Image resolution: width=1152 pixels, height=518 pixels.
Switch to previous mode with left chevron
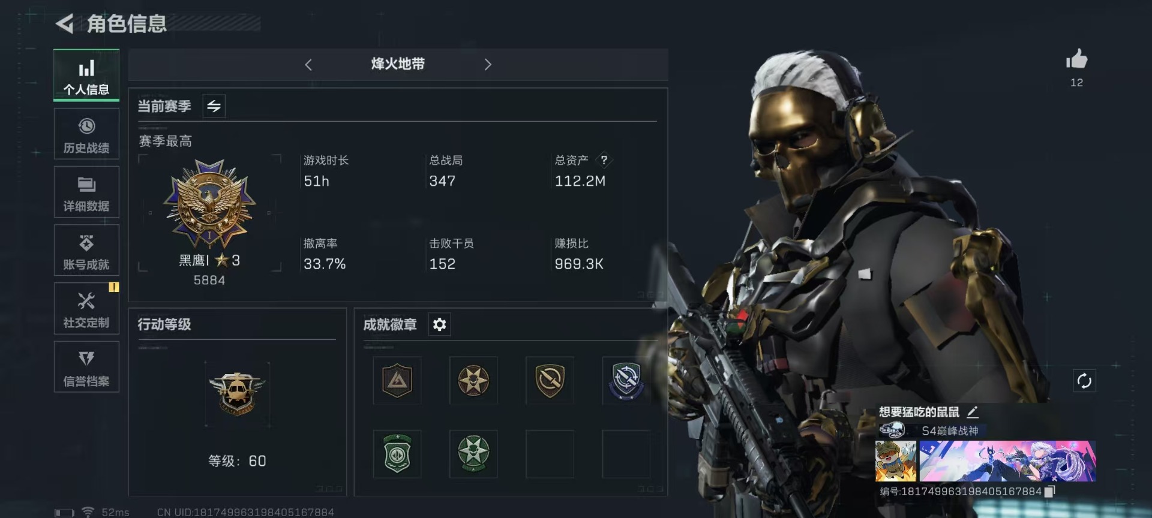308,65
